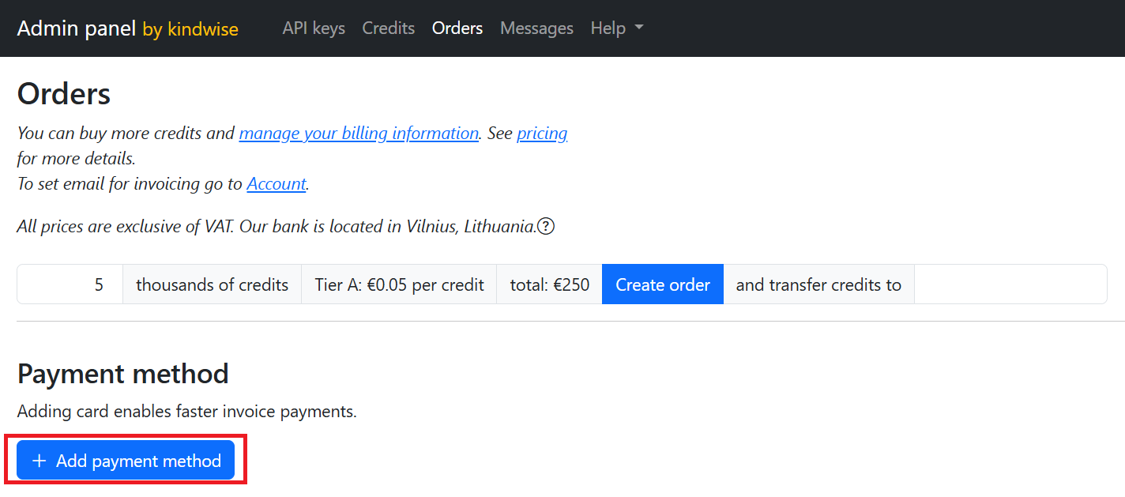
Task: Open the Tier A price per credit selector
Action: click(398, 284)
